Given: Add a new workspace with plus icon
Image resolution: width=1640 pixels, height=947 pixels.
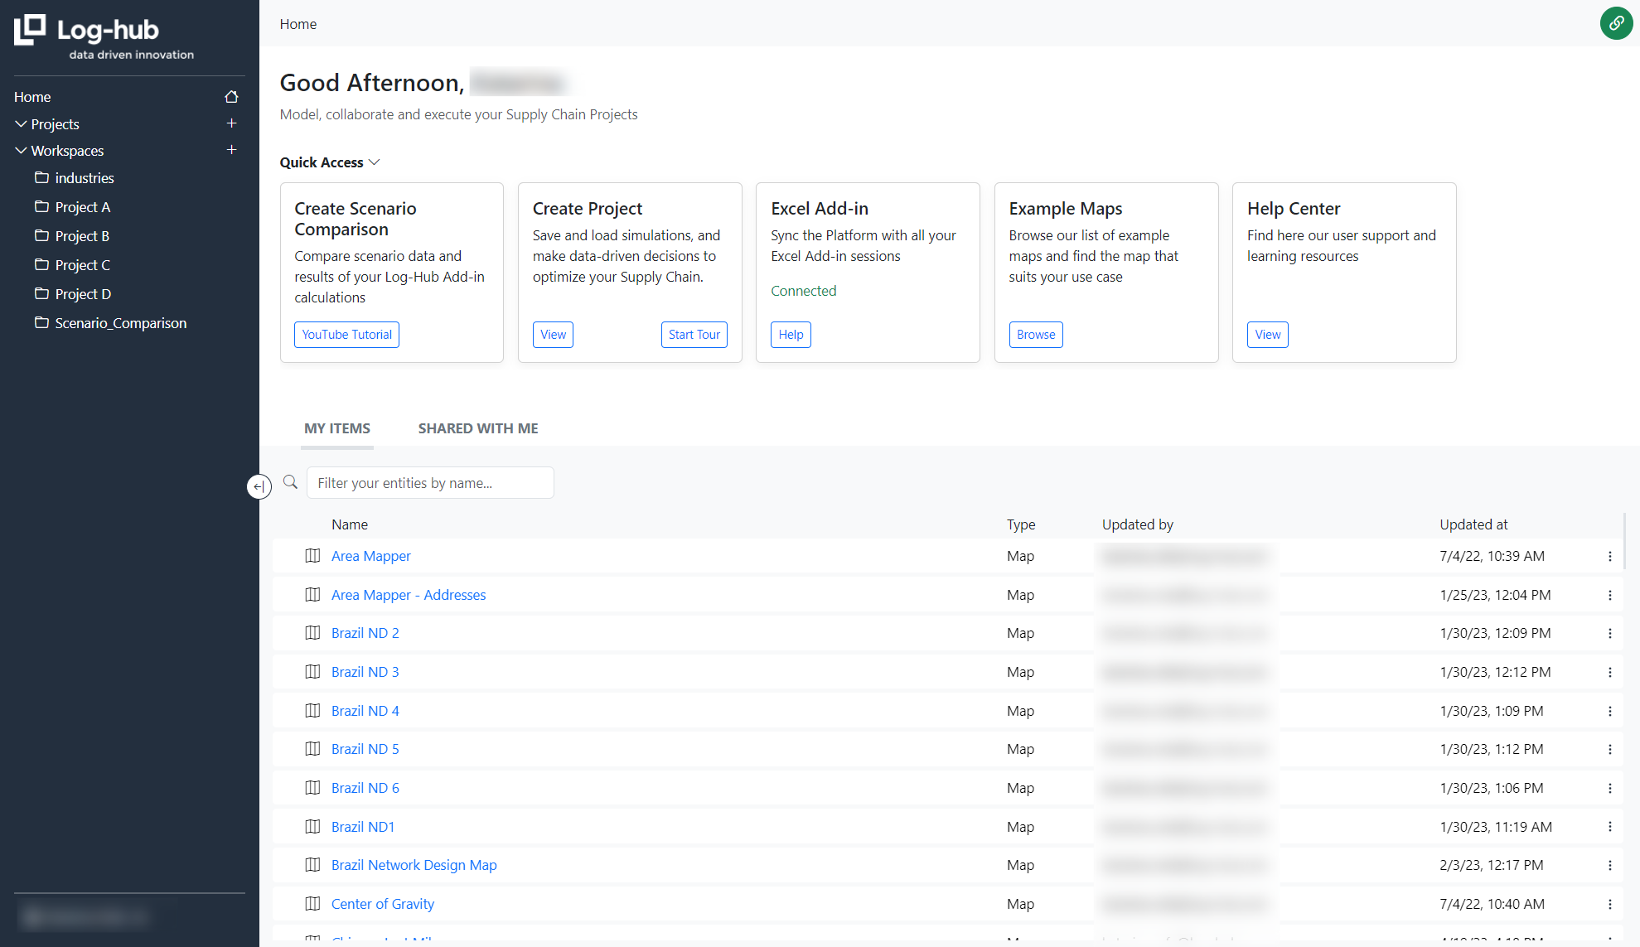Looking at the screenshot, I should point(231,150).
